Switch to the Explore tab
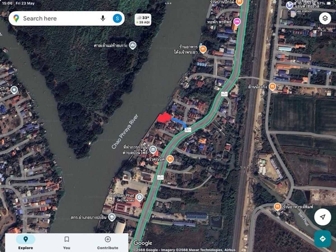 (x=25, y=242)
